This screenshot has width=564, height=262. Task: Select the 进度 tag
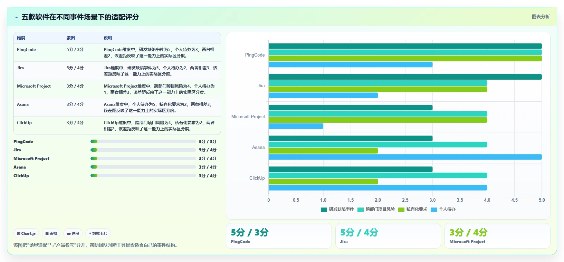[73, 233]
